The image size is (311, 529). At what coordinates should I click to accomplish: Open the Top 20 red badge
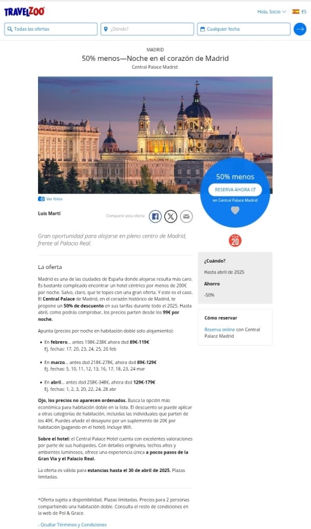[235, 240]
